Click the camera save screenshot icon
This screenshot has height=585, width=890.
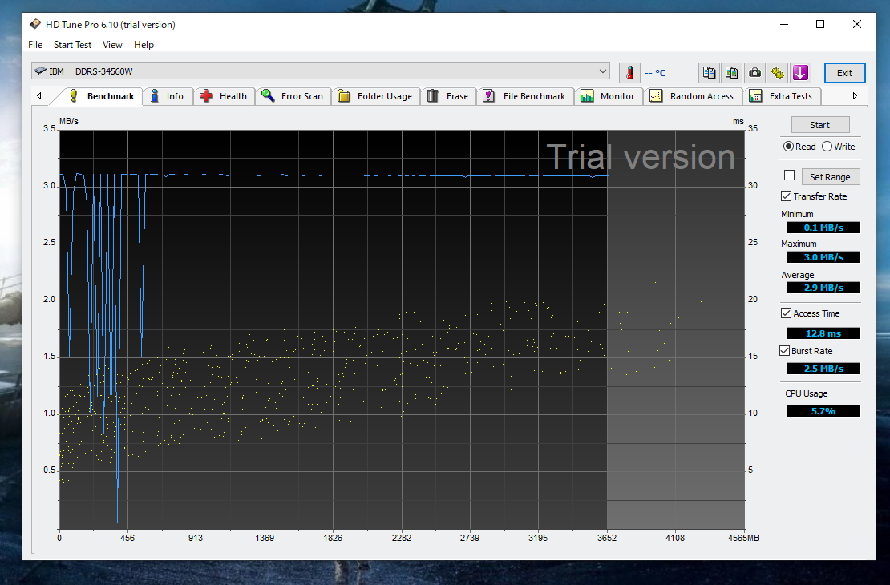(754, 73)
